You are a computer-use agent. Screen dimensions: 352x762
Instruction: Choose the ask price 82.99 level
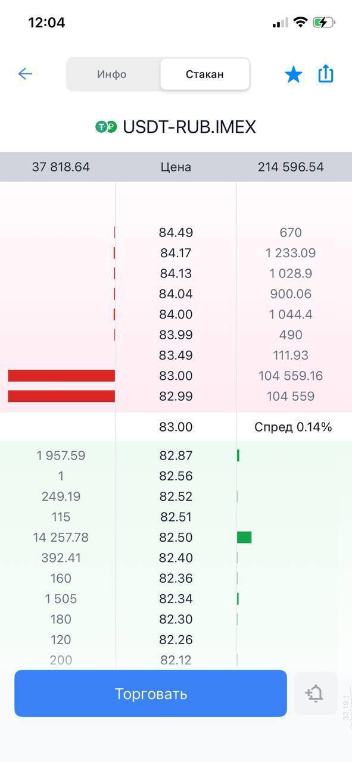pos(176,396)
